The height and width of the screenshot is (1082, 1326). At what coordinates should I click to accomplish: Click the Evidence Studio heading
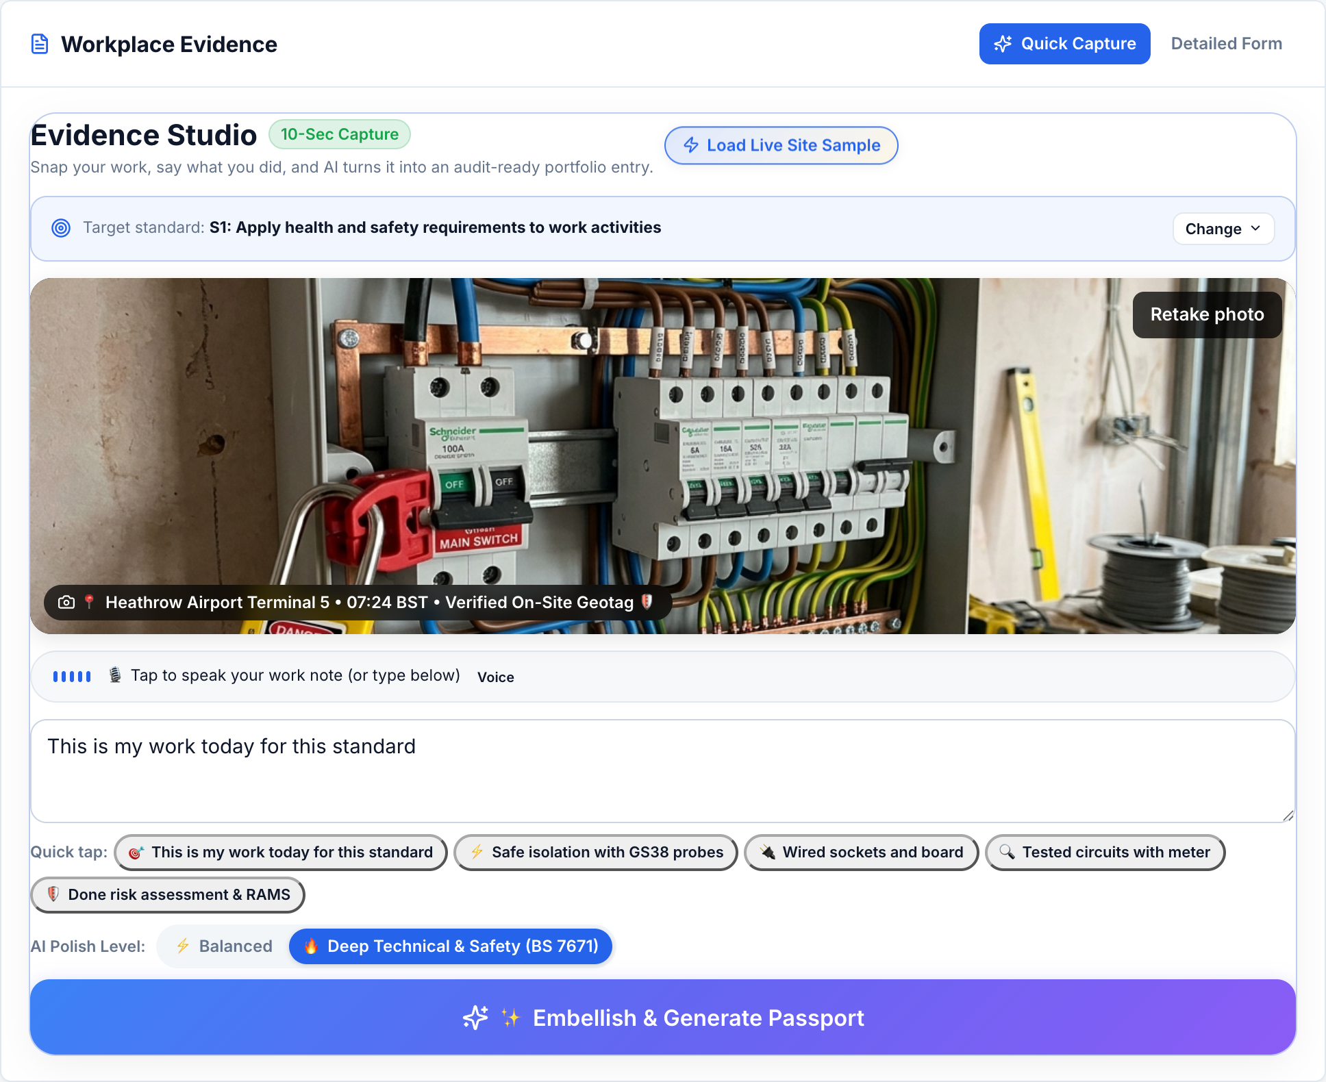click(x=144, y=135)
